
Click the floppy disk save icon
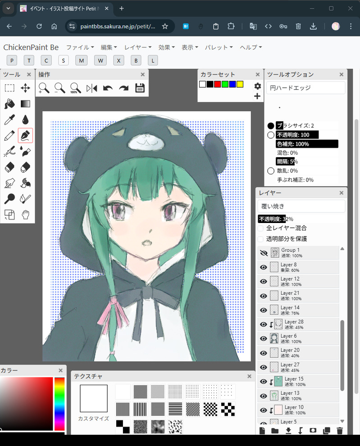point(140,88)
